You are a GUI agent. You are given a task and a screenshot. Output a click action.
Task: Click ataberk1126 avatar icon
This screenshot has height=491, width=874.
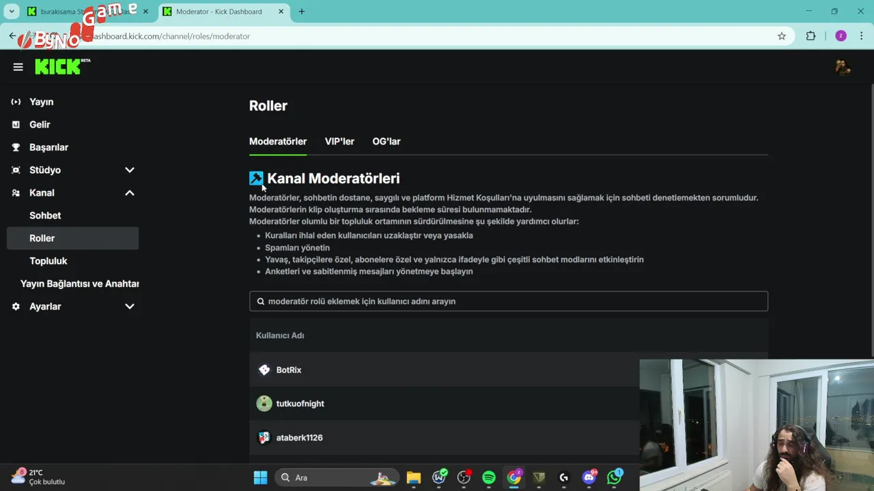coord(264,438)
